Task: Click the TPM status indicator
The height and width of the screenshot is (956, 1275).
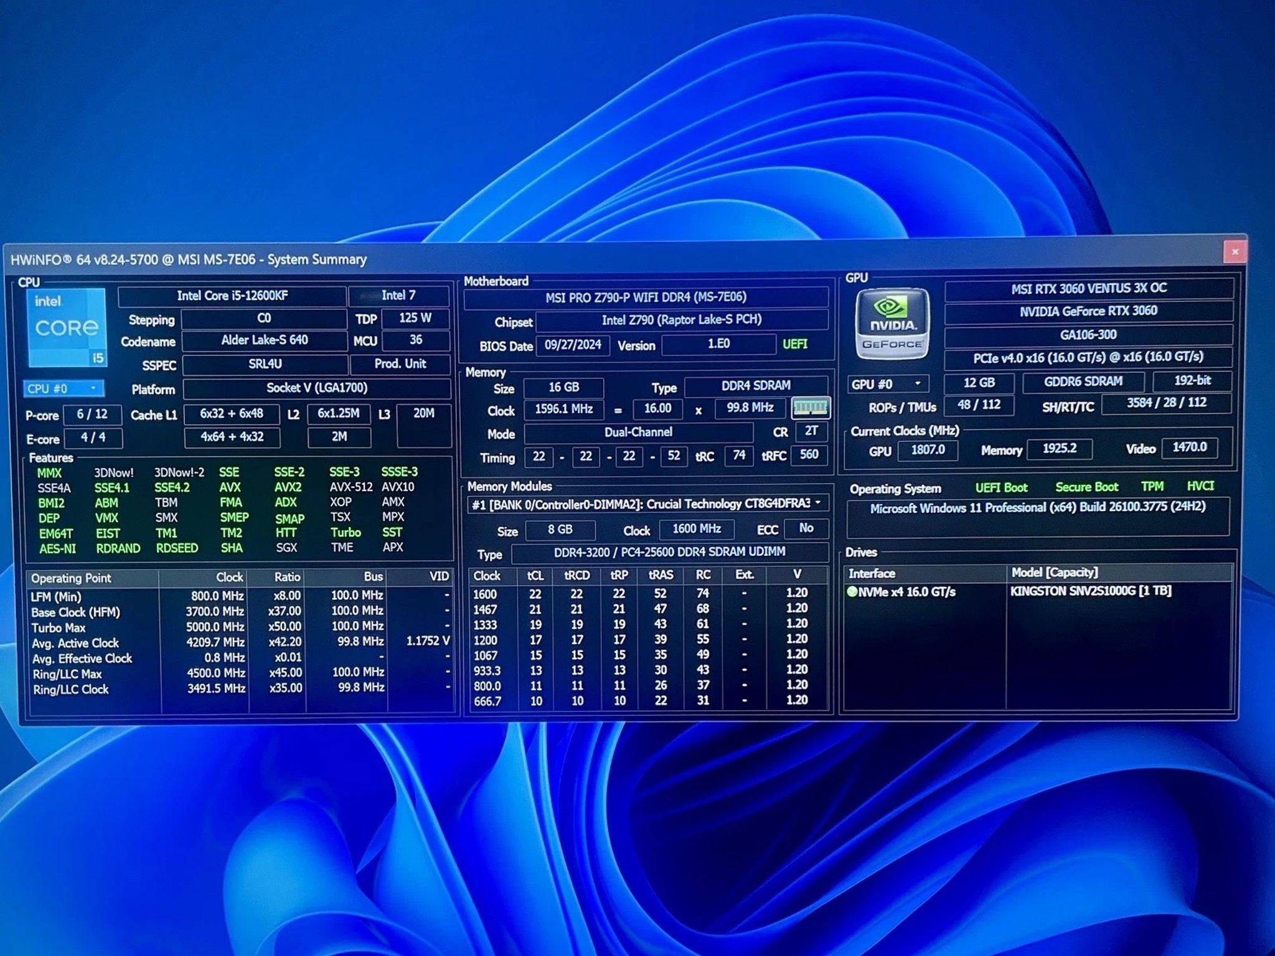Action: (x=1152, y=486)
